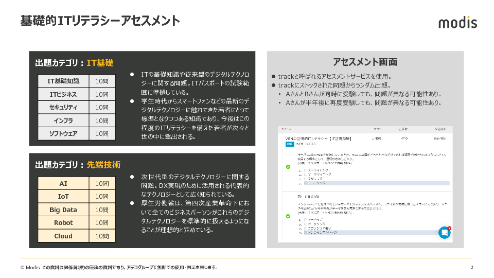494x278 pixels.
Task: Tick the ストライピング answer checkbox
Action: click(x=306, y=169)
